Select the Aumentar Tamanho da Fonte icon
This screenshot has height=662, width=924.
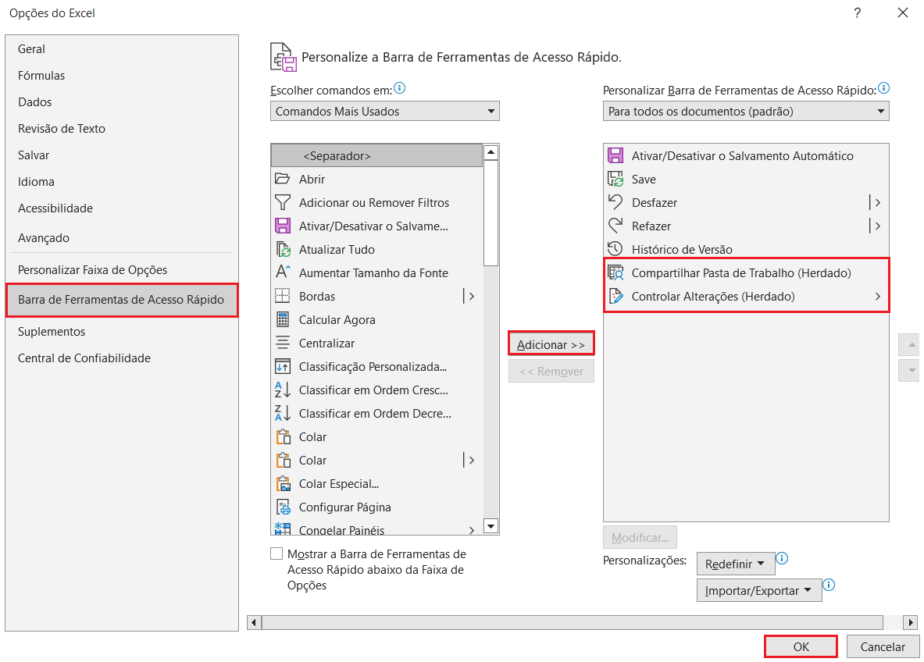pyautogui.click(x=283, y=272)
